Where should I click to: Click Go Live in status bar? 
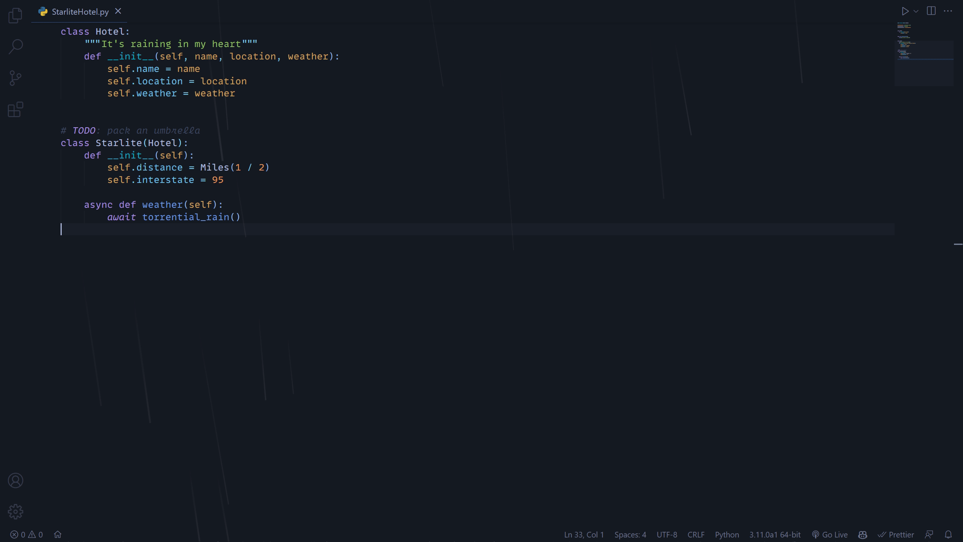tap(830, 535)
